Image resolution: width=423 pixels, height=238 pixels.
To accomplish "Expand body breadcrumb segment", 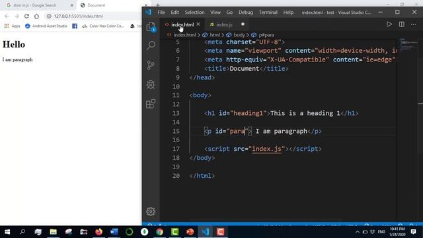I will tap(239, 35).
